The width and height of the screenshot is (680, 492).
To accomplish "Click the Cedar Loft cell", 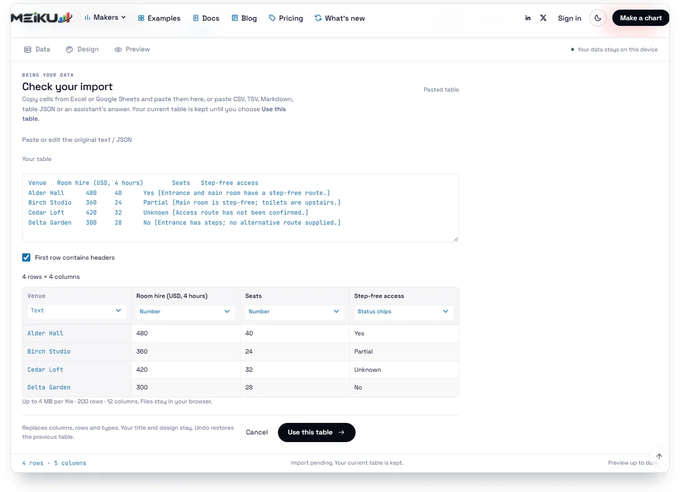I will 77,370.
